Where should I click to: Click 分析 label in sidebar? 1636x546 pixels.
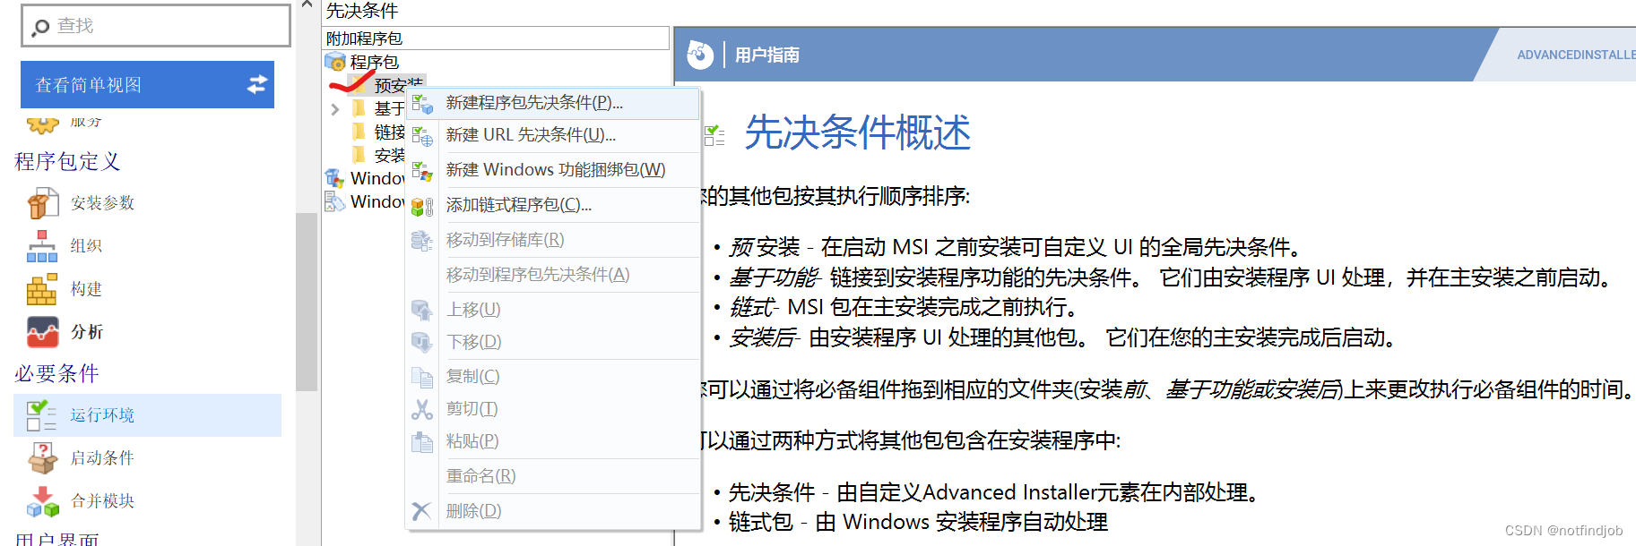(86, 332)
